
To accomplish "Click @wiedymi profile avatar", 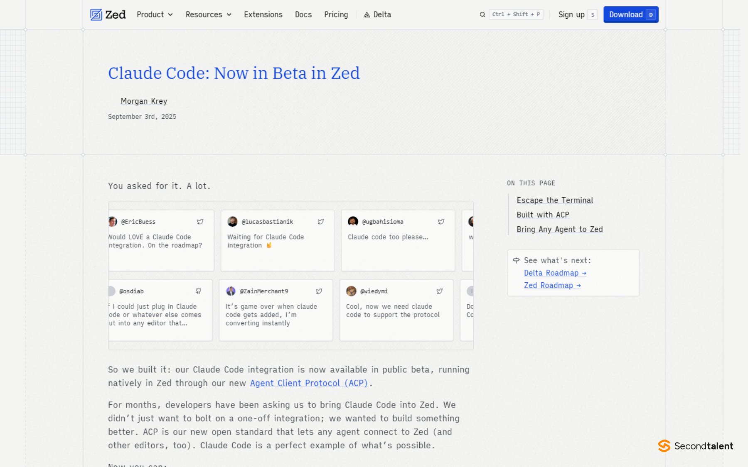I will coord(351,291).
